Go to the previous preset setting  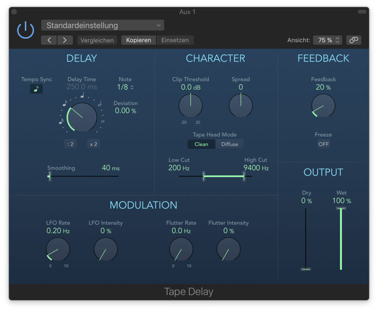49,40
